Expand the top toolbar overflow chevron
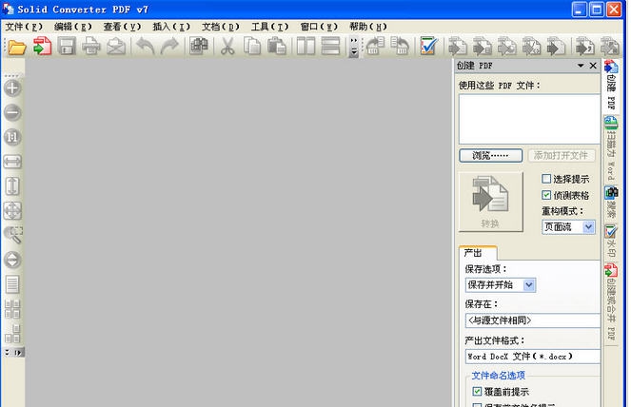The width and height of the screenshot is (631, 407). tap(354, 47)
